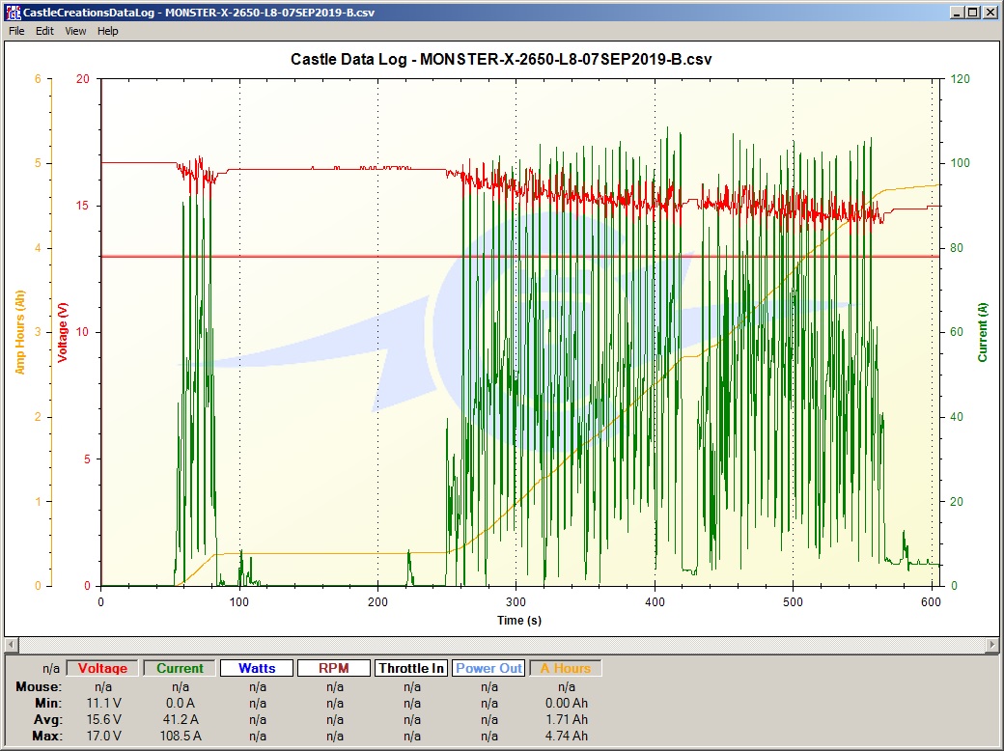The width and height of the screenshot is (1004, 751).
Task: Click the Amp Hours (Ah) axis label
Action: [20, 332]
